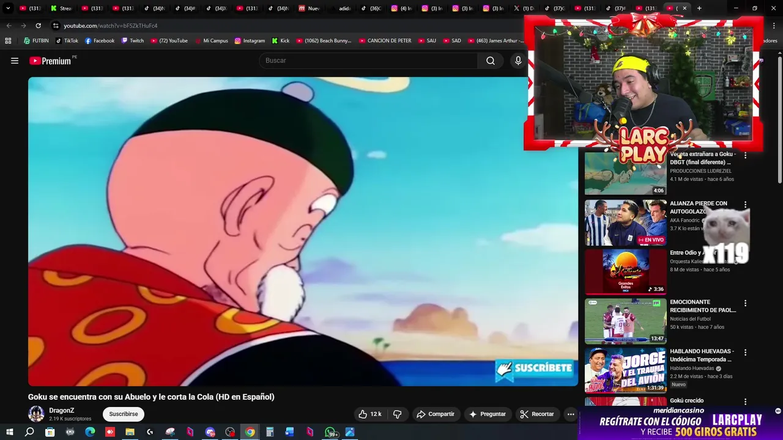Click the PRODUCCIONES LUDREZIEL channel name
The width and height of the screenshot is (783, 440).
[x=700, y=171]
